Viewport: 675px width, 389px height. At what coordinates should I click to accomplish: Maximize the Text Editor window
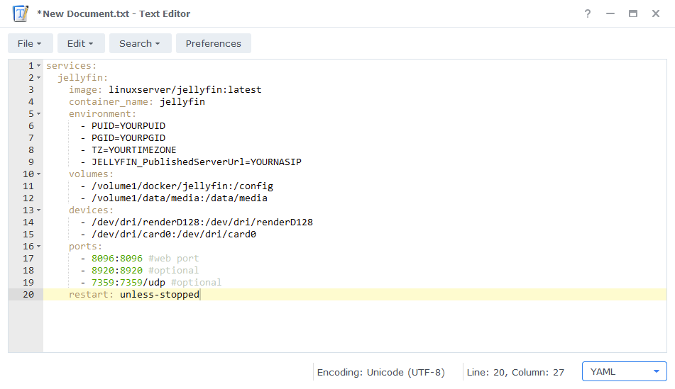633,13
